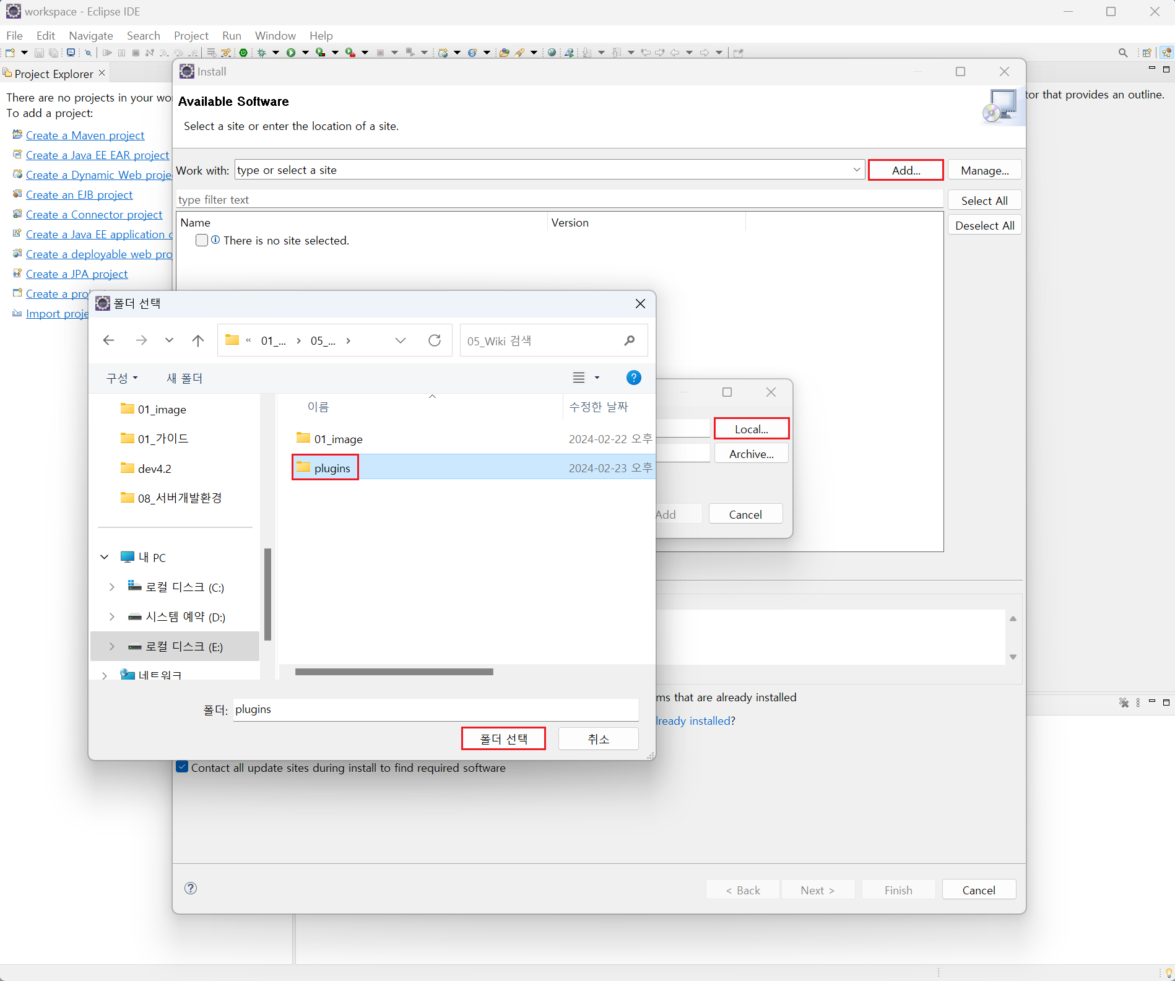
Task: Open the Project menu
Action: click(x=191, y=35)
